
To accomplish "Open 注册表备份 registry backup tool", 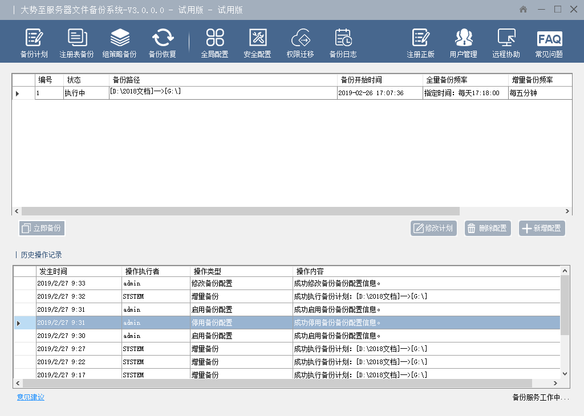I will pyautogui.click(x=76, y=43).
